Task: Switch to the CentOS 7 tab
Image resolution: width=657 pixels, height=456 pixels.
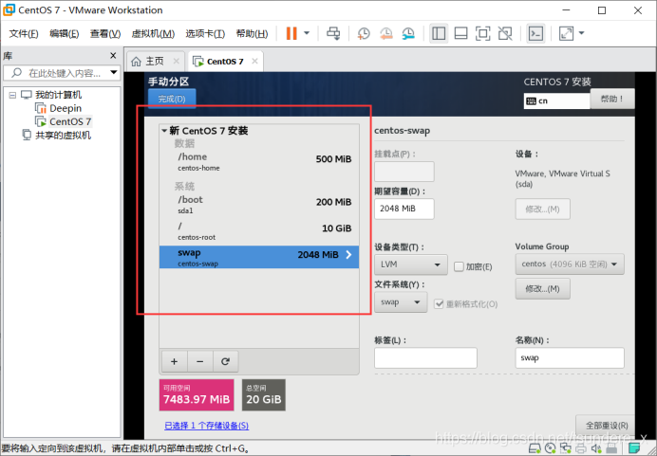Action: point(225,62)
